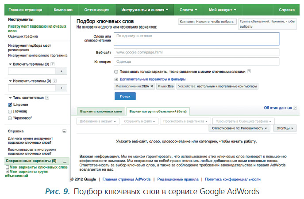Screen dimensions: 304x199
Task: Uncheck the Широкое match type checkbox
Action: point(10,105)
